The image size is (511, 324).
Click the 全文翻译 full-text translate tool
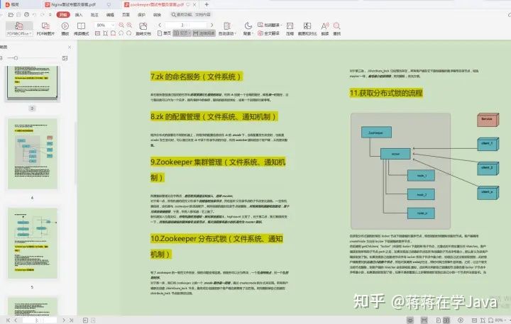(268, 33)
